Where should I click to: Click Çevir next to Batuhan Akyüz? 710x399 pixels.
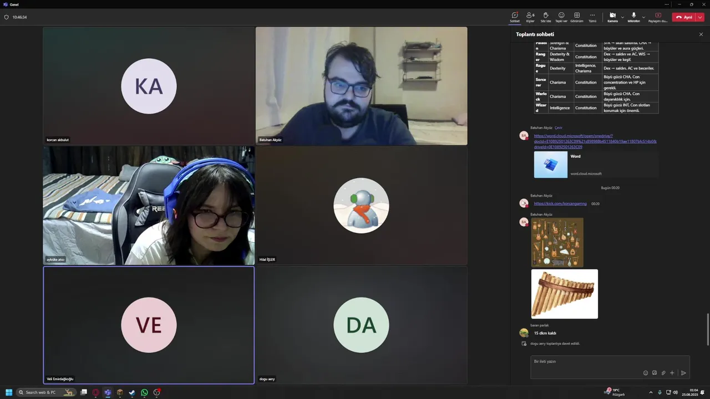[559, 127]
